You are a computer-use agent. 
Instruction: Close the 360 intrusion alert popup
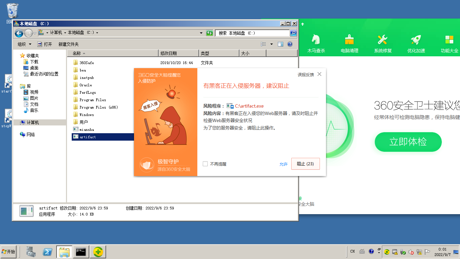319,74
